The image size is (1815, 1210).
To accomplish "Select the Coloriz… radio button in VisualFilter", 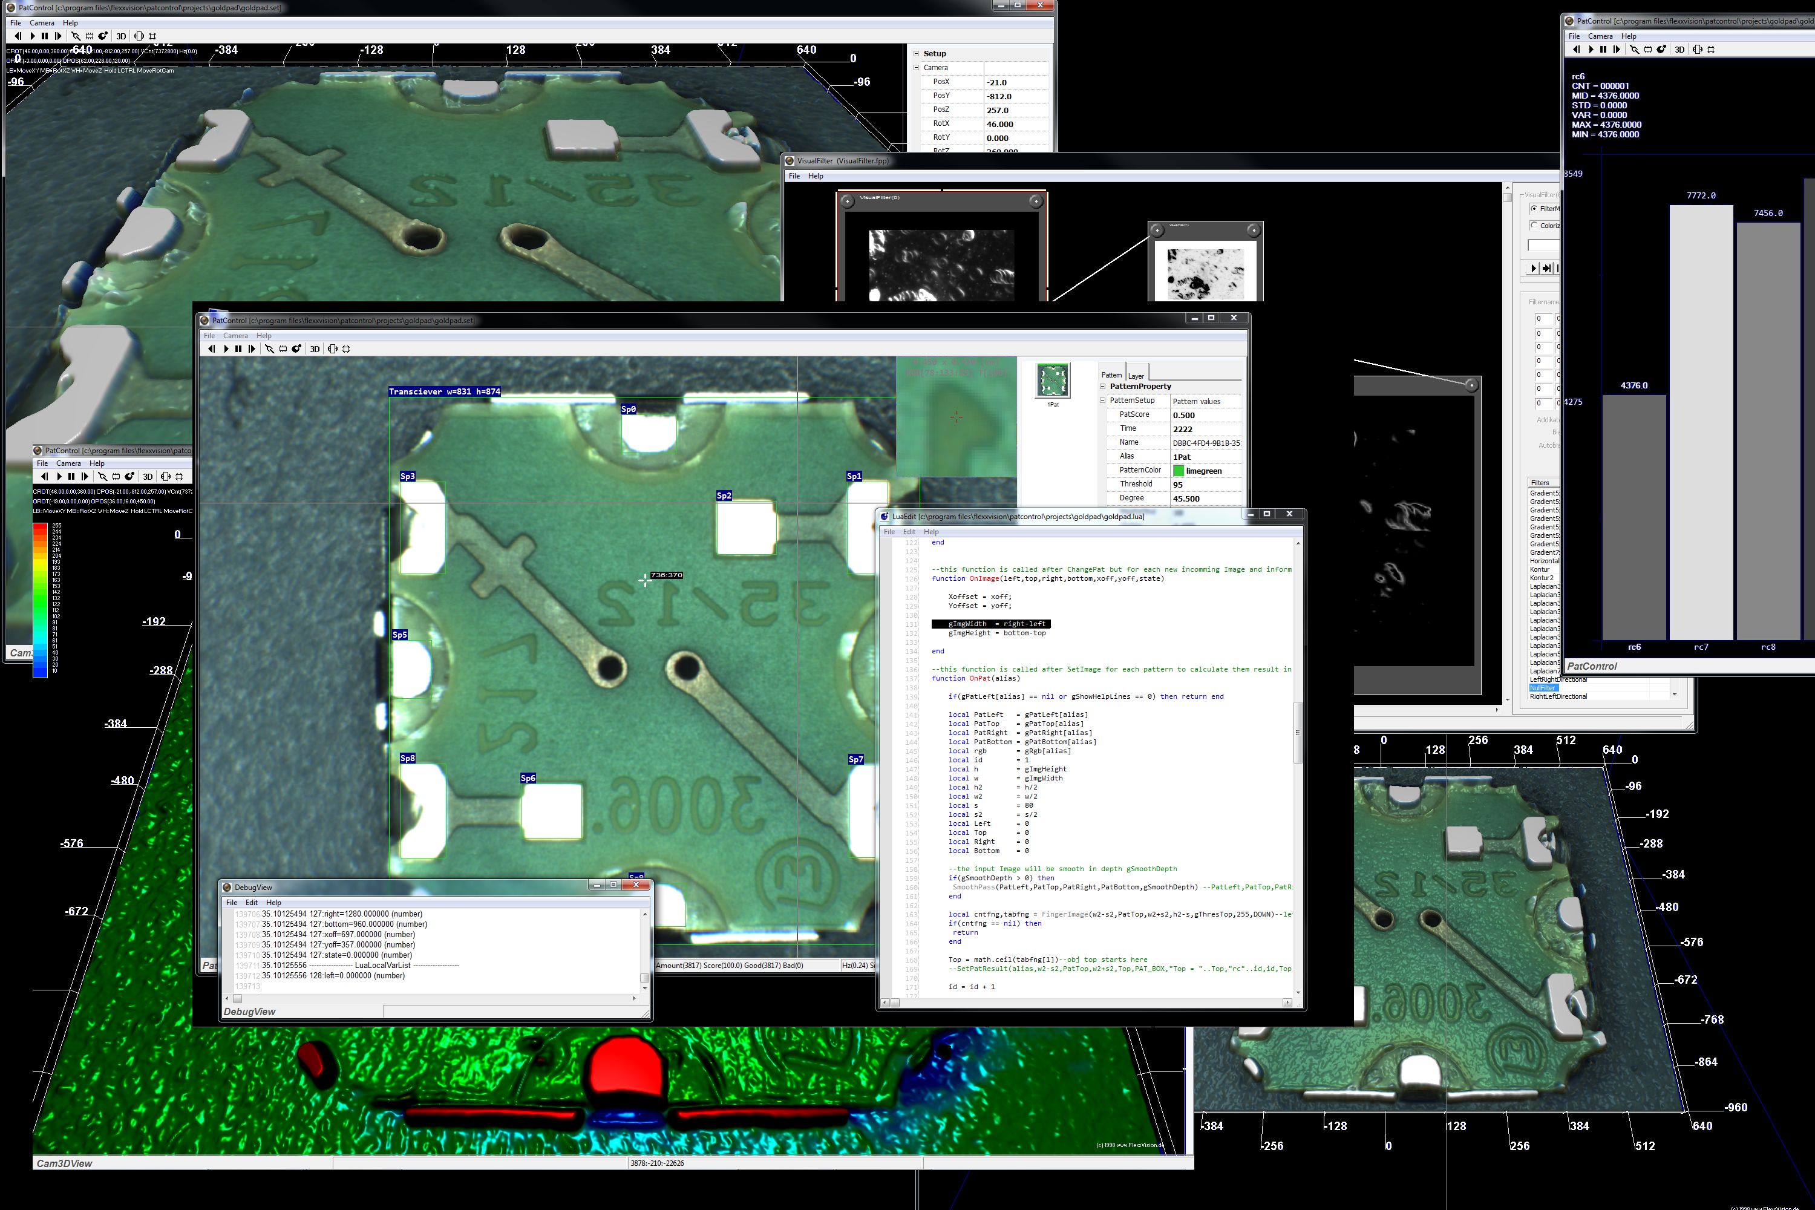I will click(x=1533, y=225).
